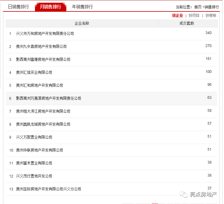
Task: Click 兴义万聚置业有限公司 company name
Action: coord(34,137)
